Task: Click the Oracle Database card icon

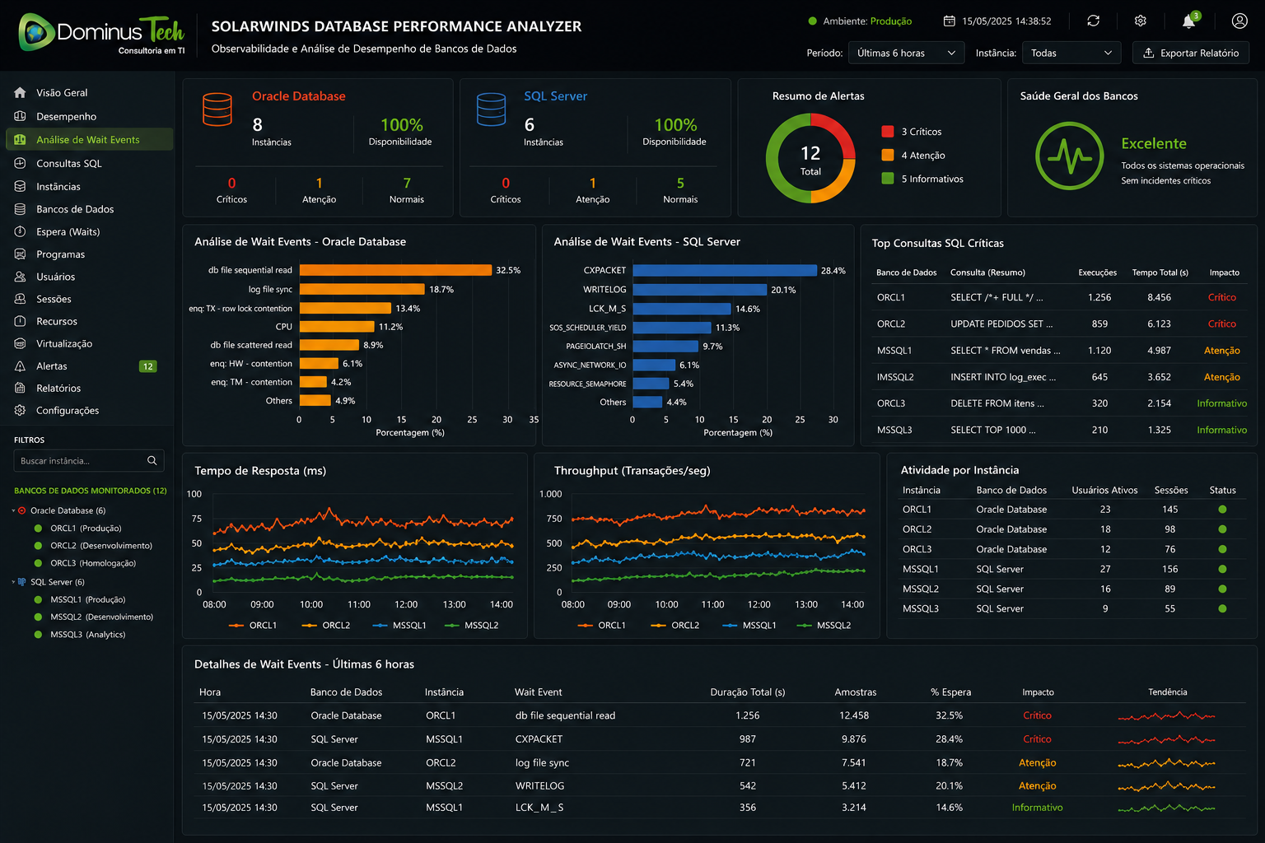Action: point(217,109)
